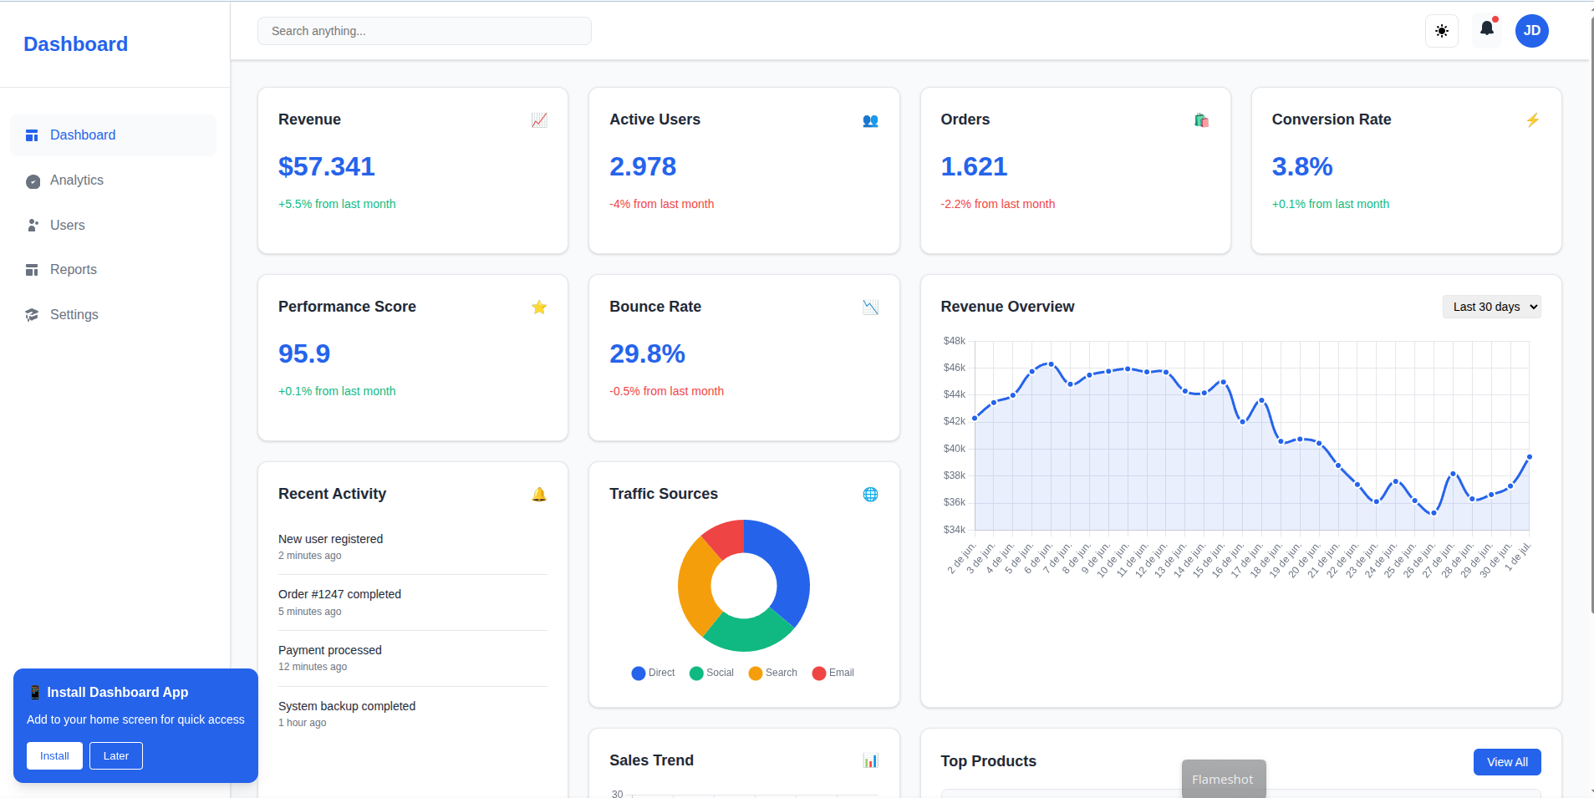Click the last data point on revenue chart
The height and width of the screenshot is (798, 1594).
pyautogui.click(x=1529, y=457)
